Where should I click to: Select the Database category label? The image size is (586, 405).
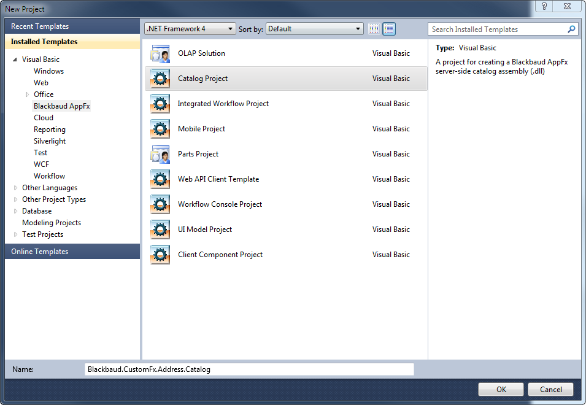click(x=37, y=210)
